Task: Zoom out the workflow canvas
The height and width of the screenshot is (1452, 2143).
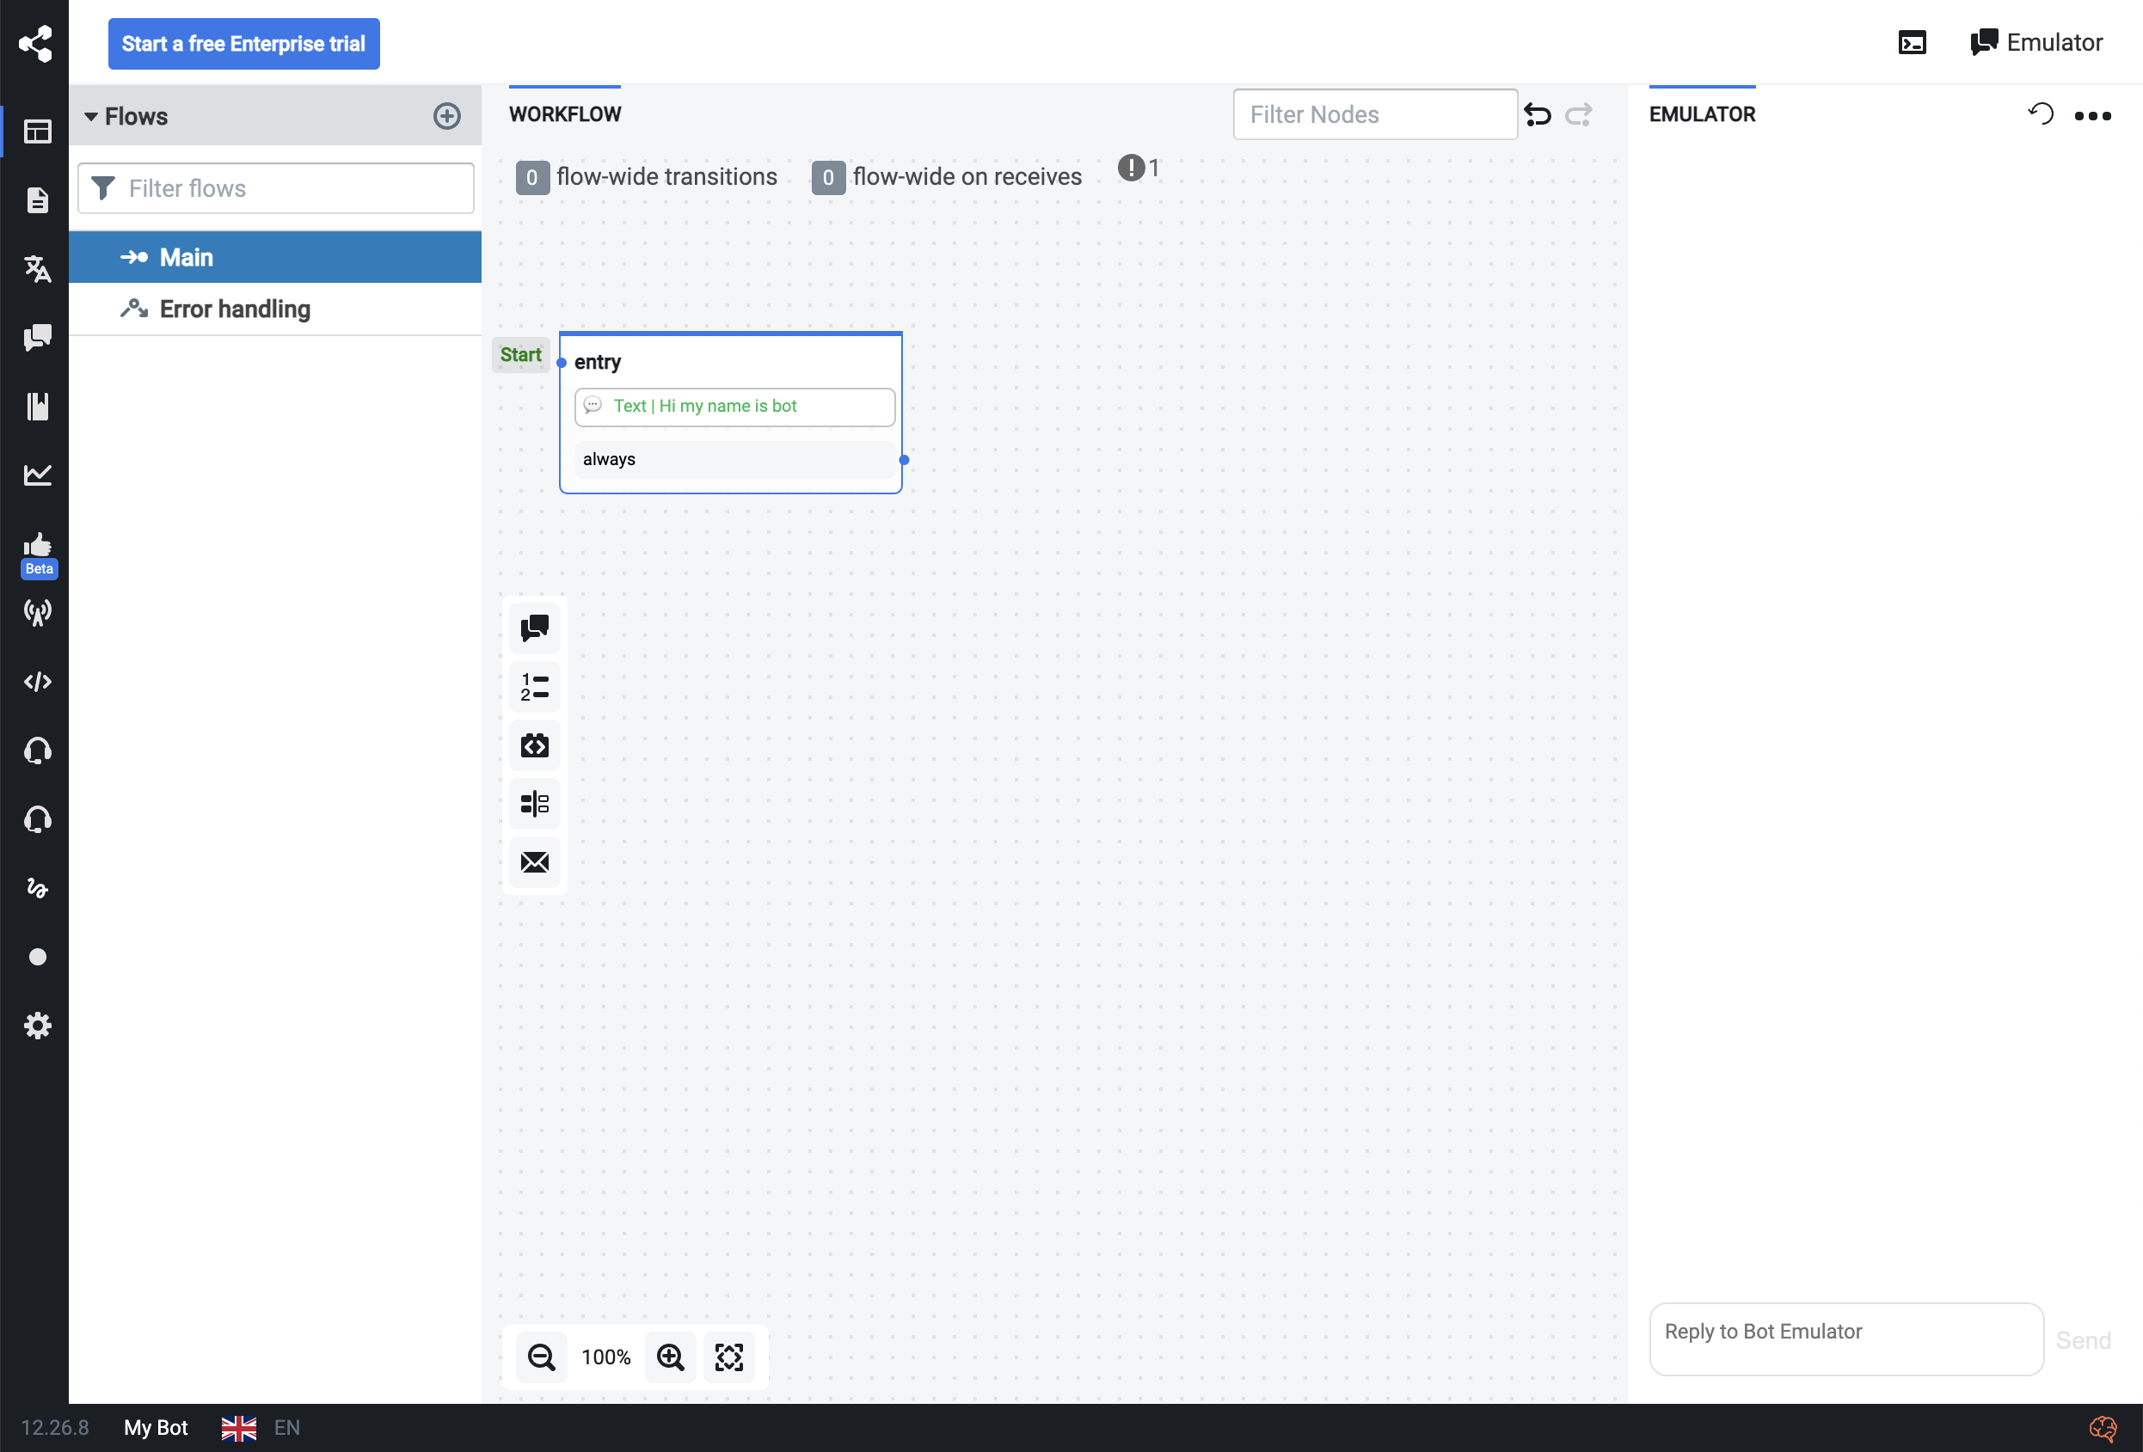Action: point(541,1356)
